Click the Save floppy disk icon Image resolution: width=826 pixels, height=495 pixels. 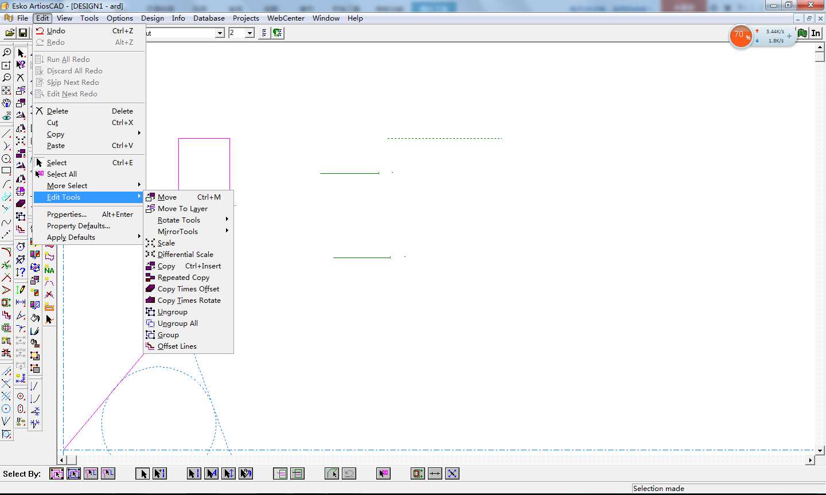click(x=23, y=33)
